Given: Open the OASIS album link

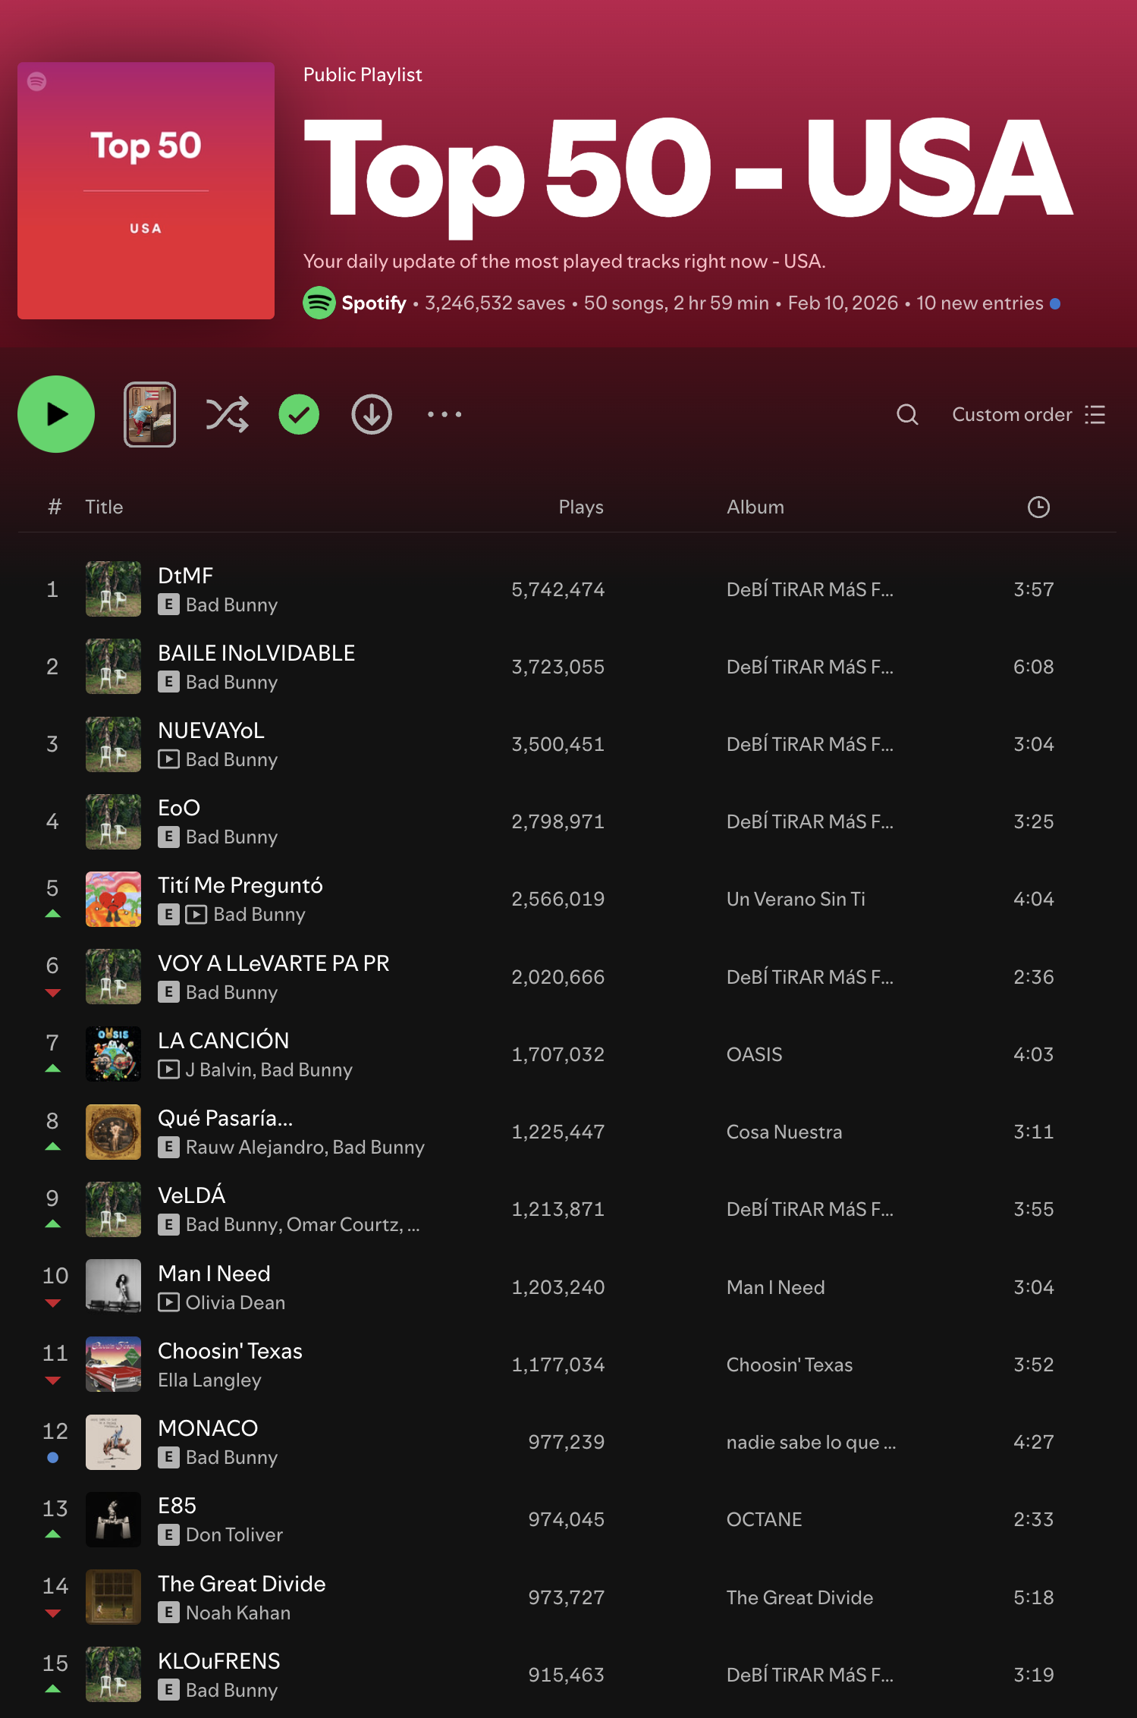Looking at the screenshot, I should point(754,1054).
